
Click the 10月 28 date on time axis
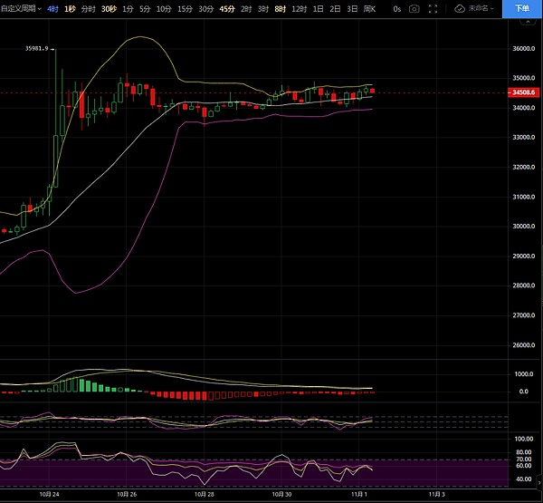pyautogui.click(x=205, y=496)
